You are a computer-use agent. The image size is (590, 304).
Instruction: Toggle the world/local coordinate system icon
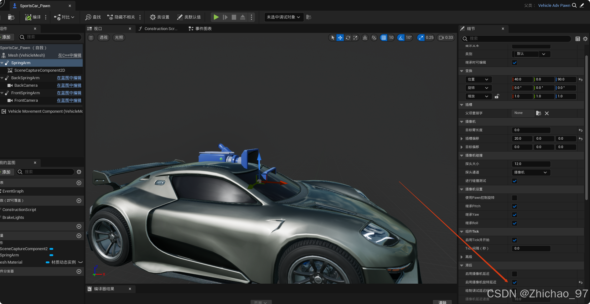[x=365, y=38]
